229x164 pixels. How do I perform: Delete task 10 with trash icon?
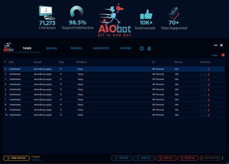(x=208, y=115)
